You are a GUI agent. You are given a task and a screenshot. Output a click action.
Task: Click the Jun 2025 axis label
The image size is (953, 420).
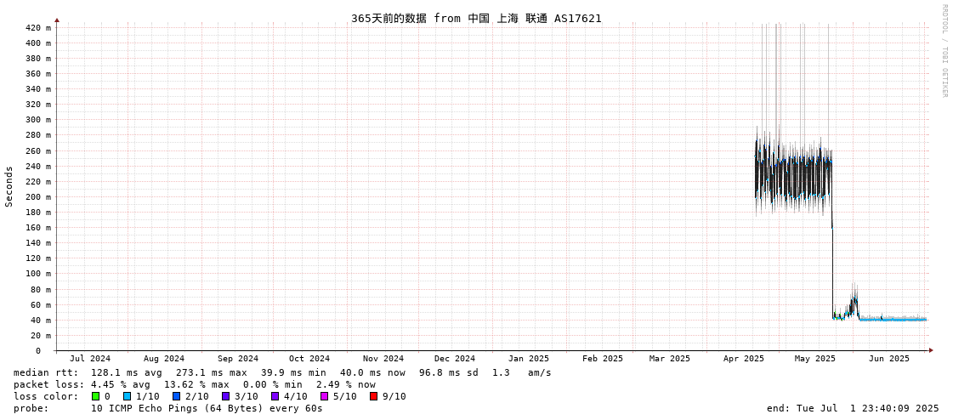889,359
